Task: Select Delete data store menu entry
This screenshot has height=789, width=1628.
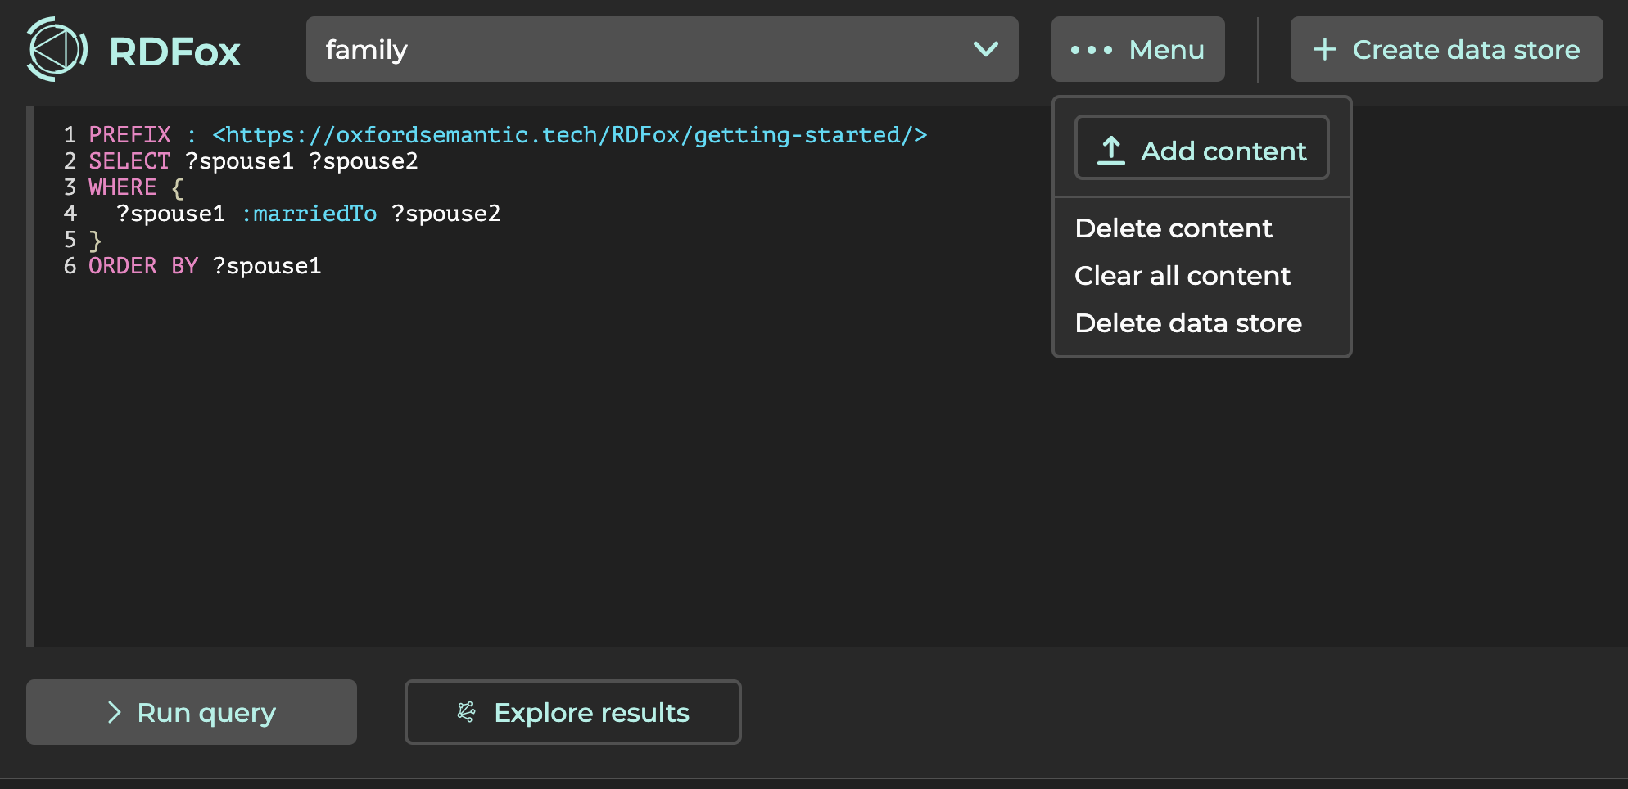Action: click(x=1189, y=323)
